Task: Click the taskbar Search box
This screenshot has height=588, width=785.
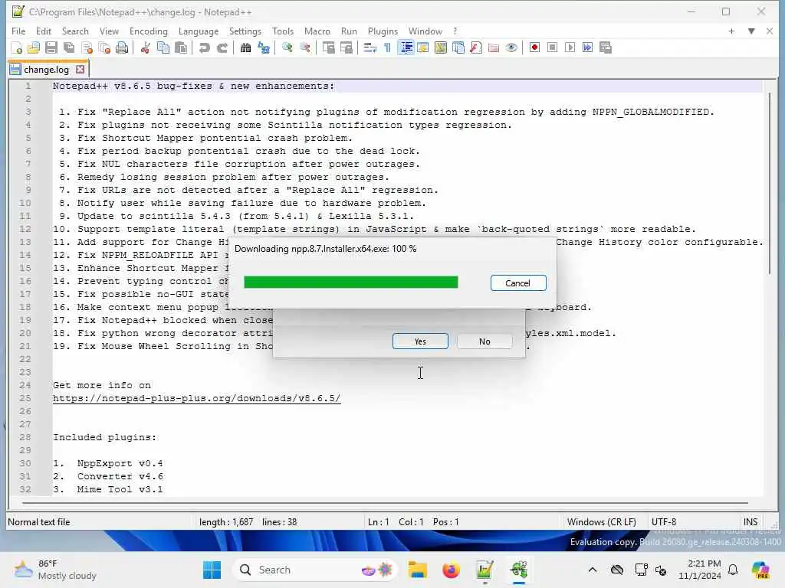Action: pyautogui.click(x=314, y=570)
